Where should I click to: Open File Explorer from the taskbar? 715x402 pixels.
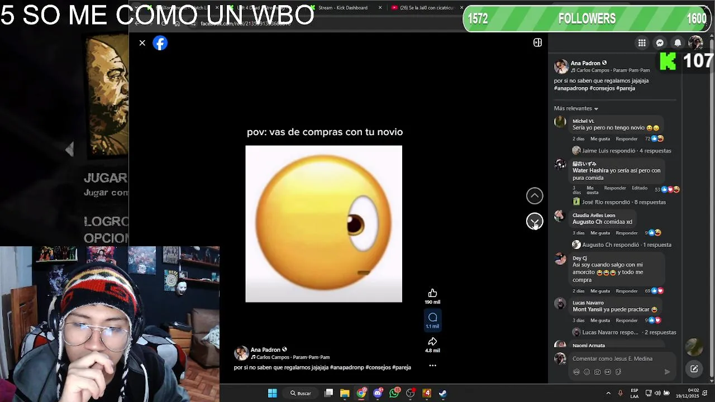pos(345,393)
